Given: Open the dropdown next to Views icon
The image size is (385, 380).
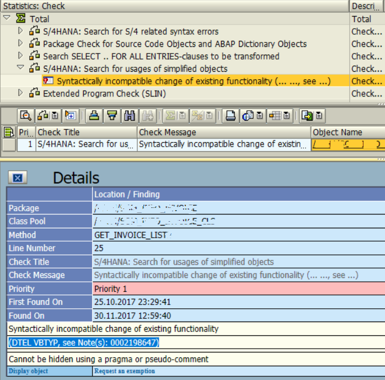Looking at the screenshot, I should point(260,115).
